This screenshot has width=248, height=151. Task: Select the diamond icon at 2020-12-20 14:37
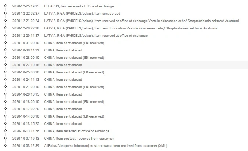(x=5, y=35)
